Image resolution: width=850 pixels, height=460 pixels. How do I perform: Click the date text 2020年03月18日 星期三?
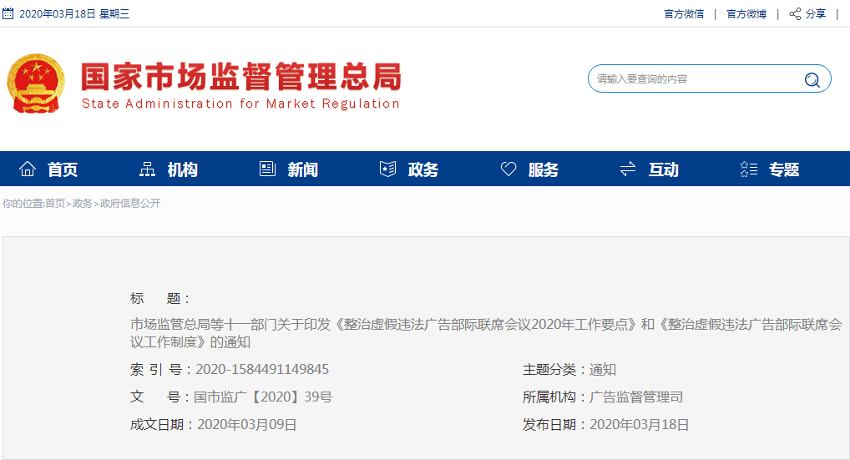(x=74, y=14)
